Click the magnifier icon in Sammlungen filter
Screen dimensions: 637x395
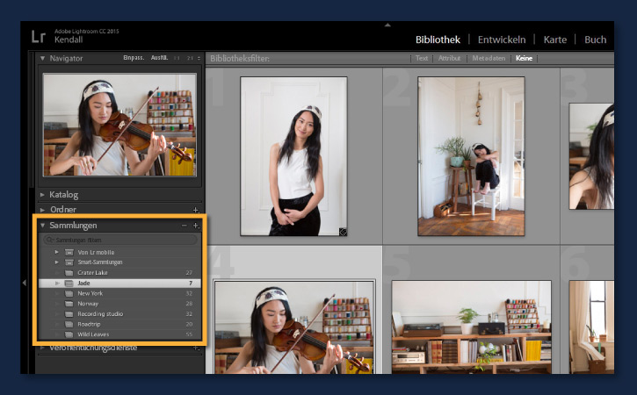click(x=49, y=240)
